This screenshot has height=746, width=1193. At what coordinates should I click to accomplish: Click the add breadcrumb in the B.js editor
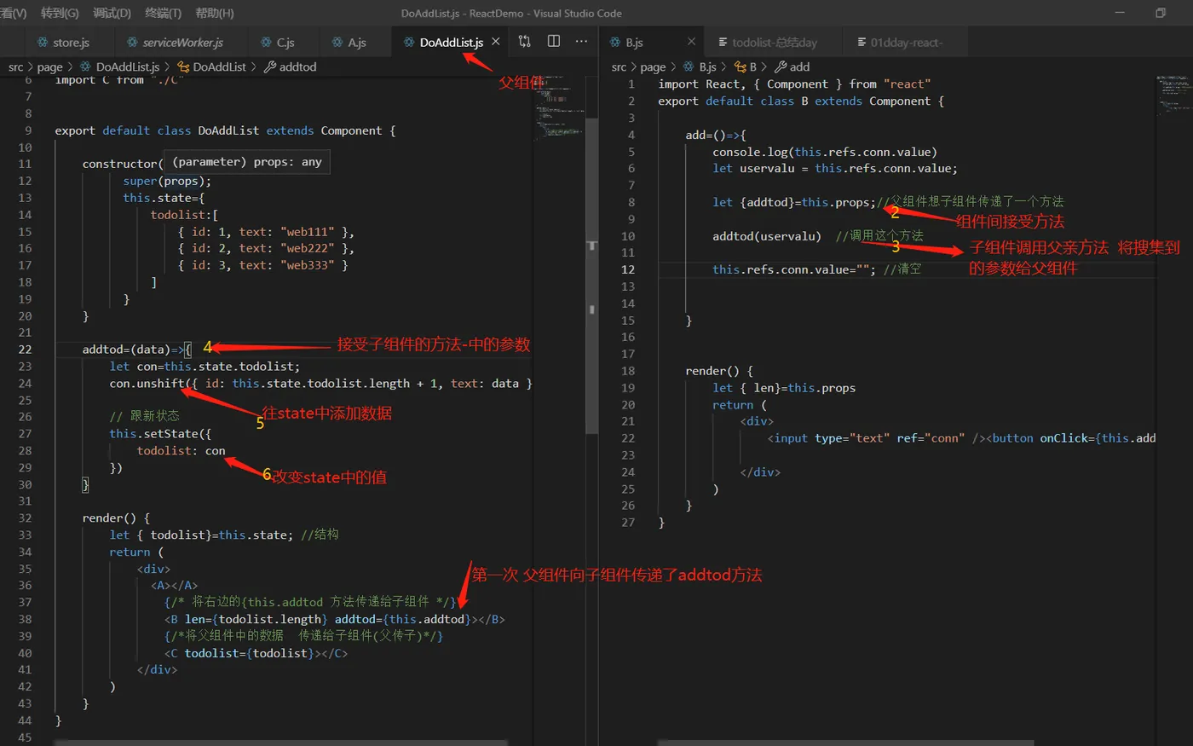798,67
